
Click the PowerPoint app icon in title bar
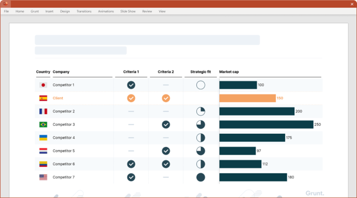pos(5,3)
